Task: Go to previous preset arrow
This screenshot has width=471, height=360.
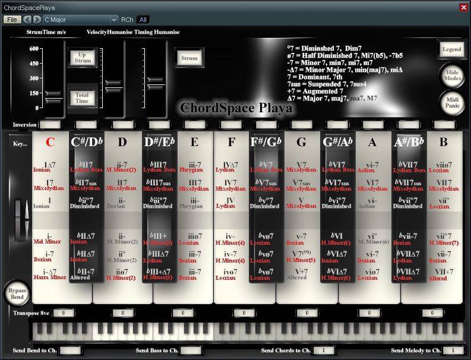Action: coord(27,20)
